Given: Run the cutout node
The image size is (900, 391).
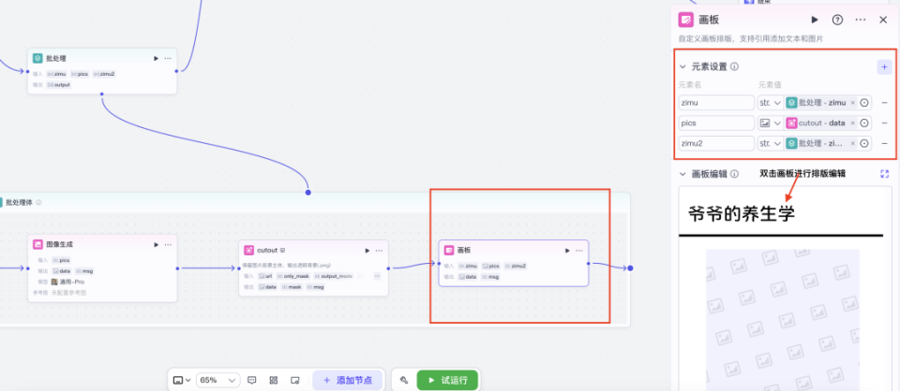Looking at the screenshot, I should tap(367, 251).
